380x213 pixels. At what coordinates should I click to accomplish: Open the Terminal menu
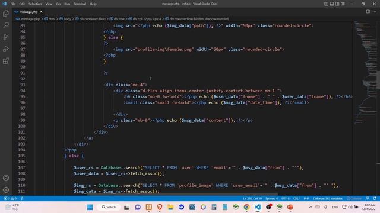tap(80, 4)
